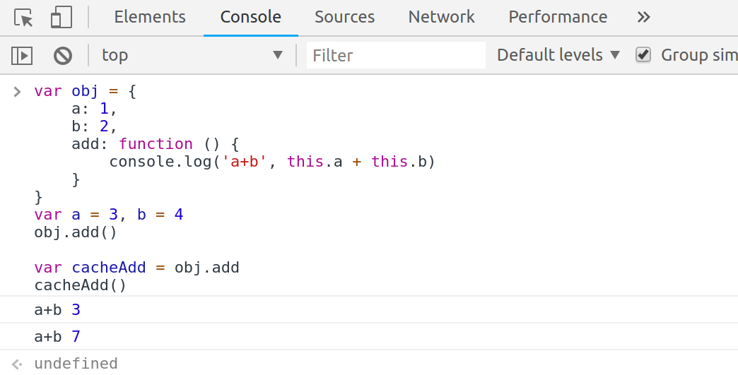This screenshot has height=375, width=738.
Task: Switch to the Sources tab
Action: [345, 18]
